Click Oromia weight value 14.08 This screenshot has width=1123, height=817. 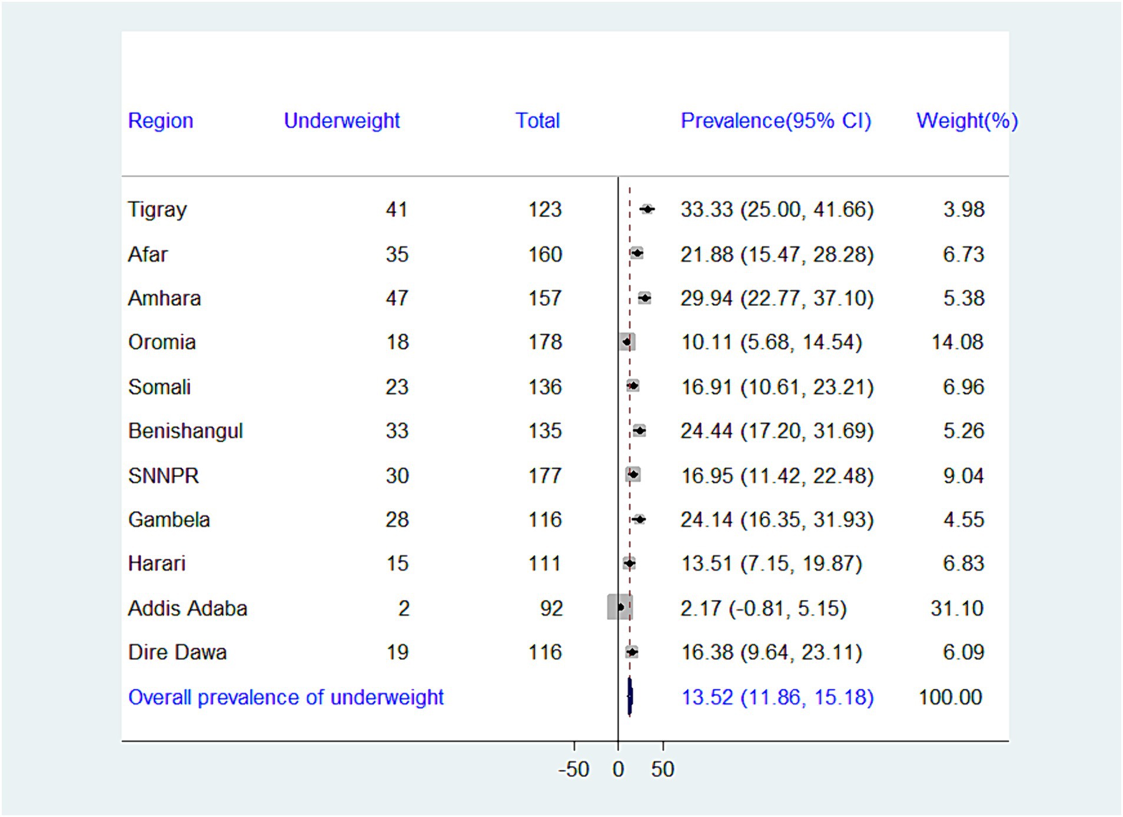pyautogui.click(x=957, y=342)
